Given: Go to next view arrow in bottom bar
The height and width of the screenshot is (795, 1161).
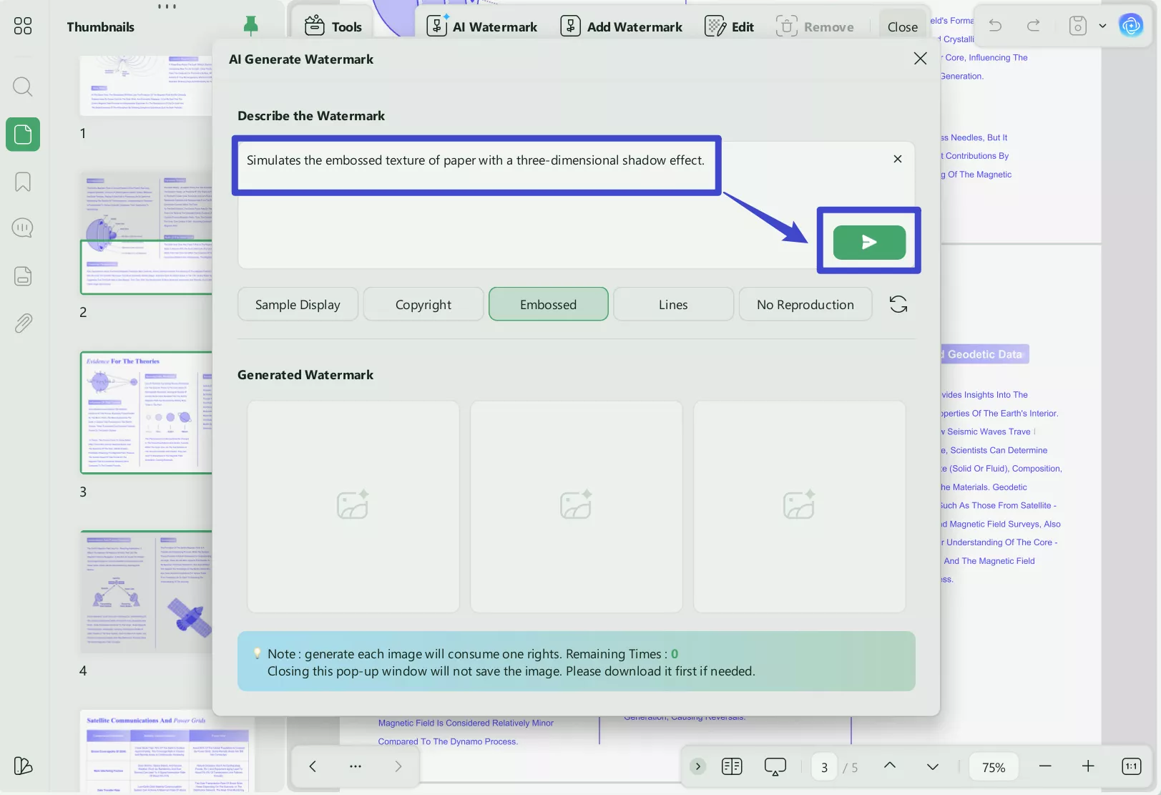Looking at the screenshot, I should point(398,766).
